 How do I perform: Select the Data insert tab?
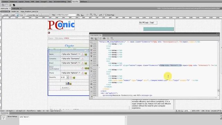(x=37, y=1)
